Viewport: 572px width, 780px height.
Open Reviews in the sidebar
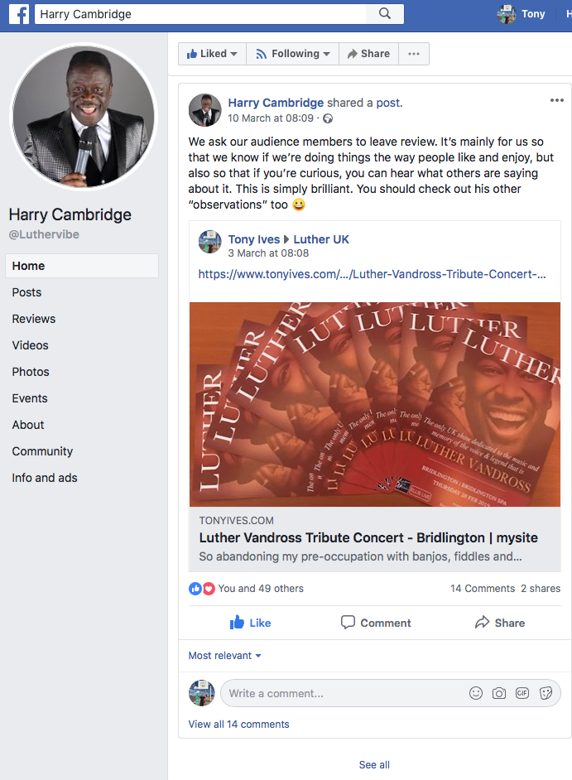coord(34,319)
